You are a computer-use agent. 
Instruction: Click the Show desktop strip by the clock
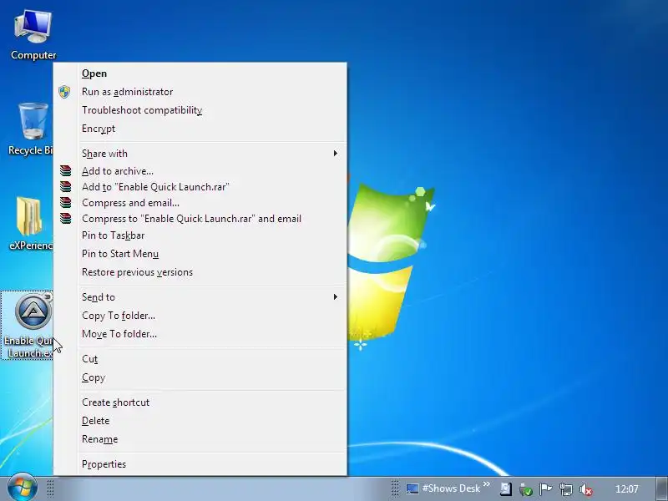pyautogui.click(x=660, y=488)
